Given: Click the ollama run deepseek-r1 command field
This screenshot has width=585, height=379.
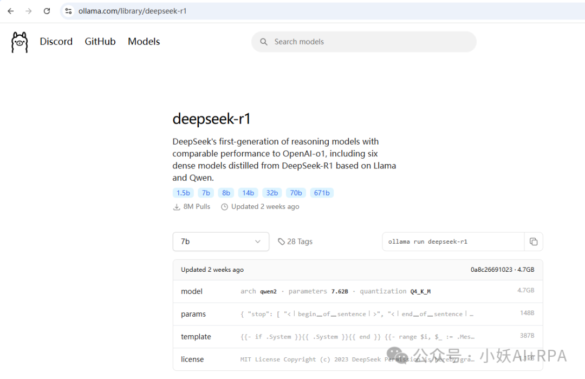Looking at the screenshot, I should pyautogui.click(x=453, y=241).
